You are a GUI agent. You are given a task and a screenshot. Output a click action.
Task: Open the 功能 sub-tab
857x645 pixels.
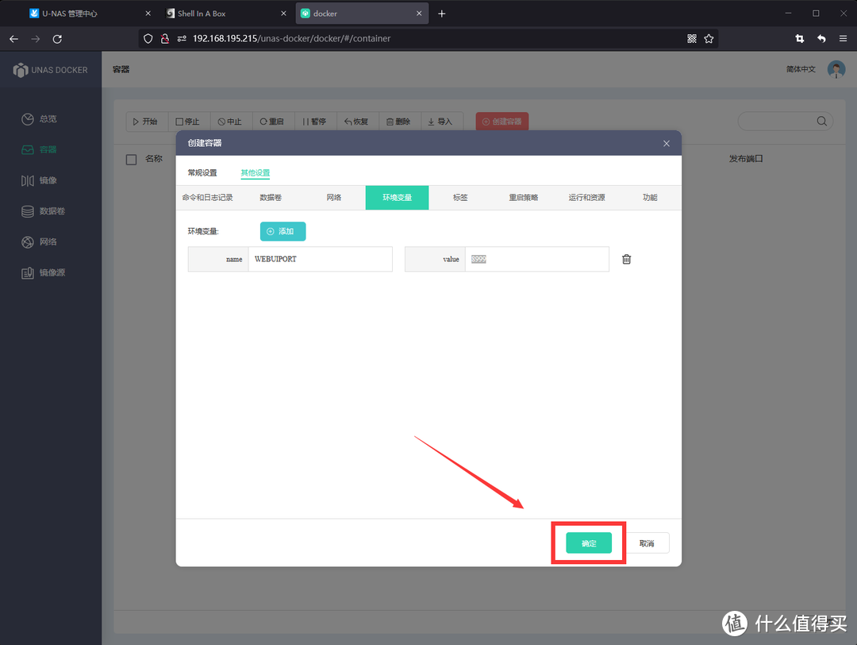[x=649, y=198]
